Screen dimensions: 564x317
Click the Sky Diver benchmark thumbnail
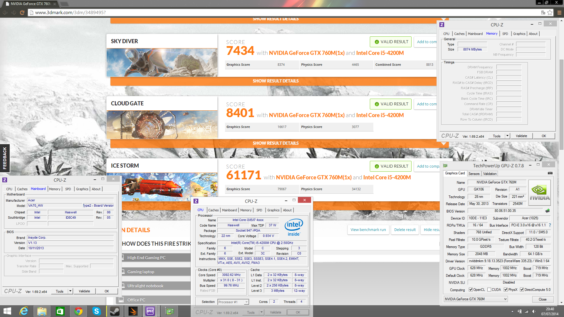[x=162, y=63]
